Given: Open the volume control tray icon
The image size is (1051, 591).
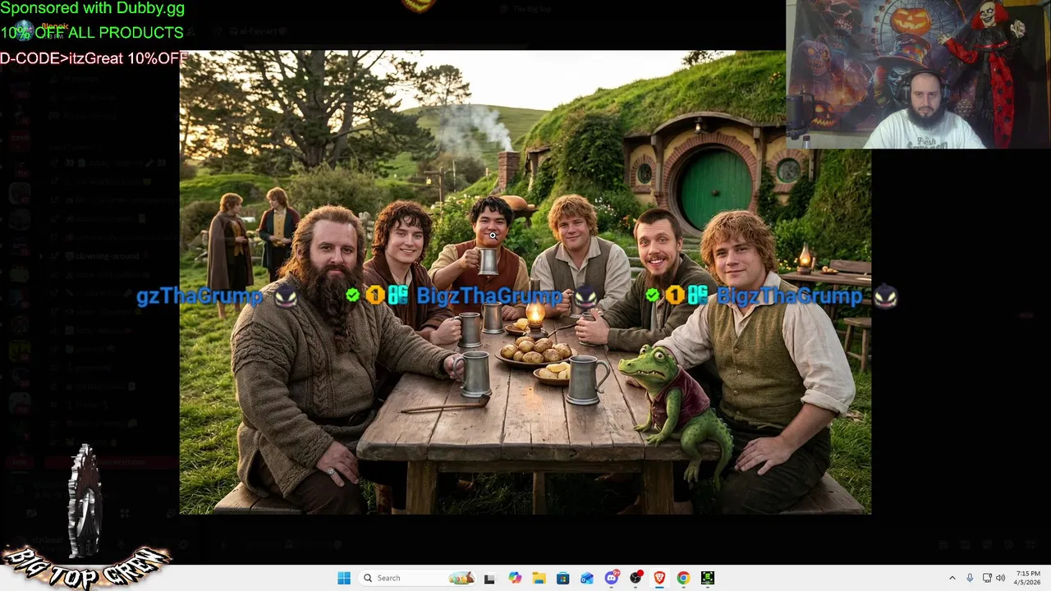Looking at the screenshot, I should coord(1000,578).
